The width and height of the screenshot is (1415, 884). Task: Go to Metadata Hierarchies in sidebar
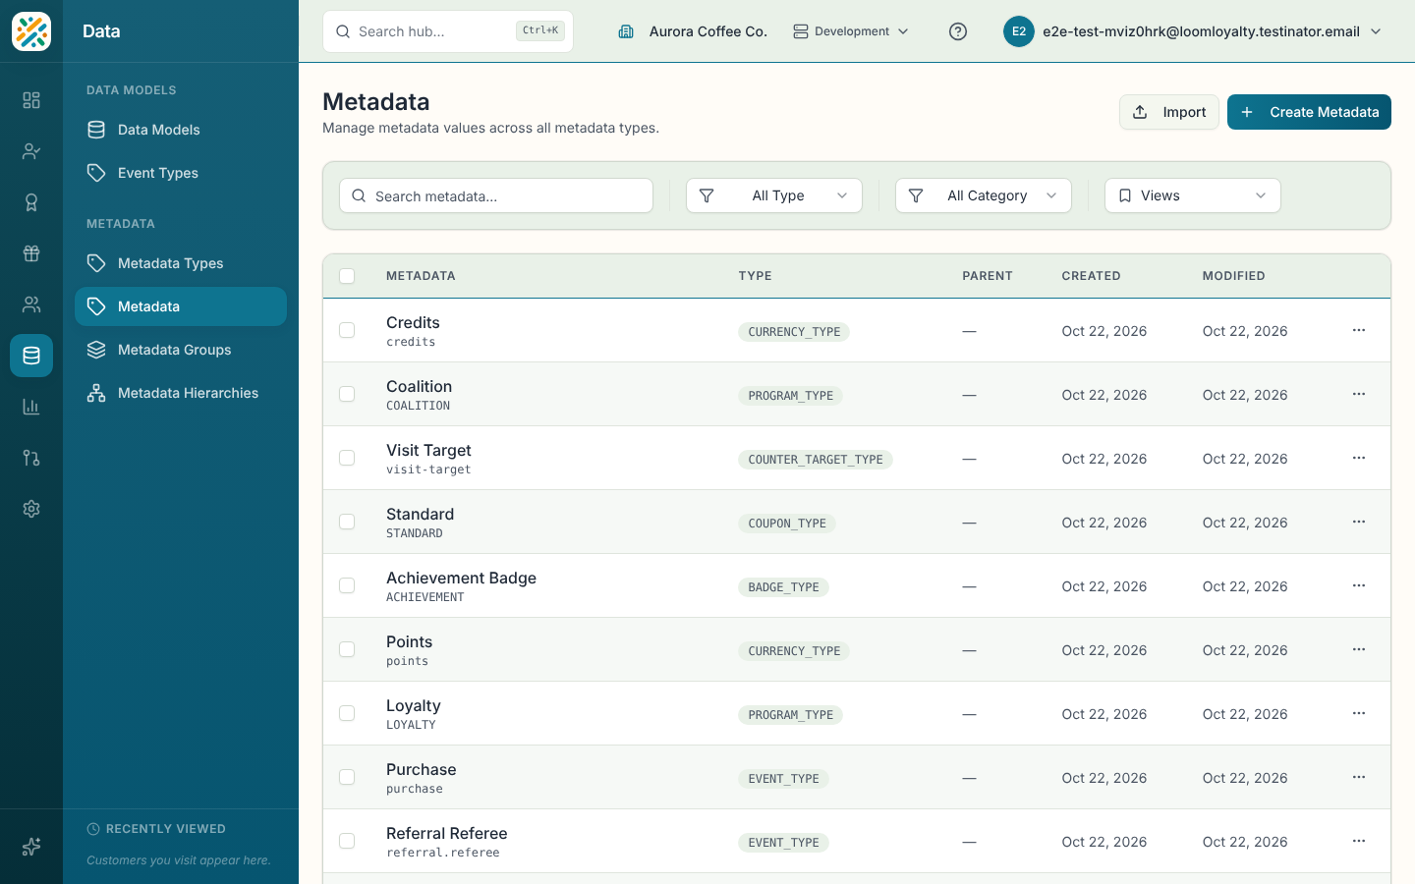point(181,393)
